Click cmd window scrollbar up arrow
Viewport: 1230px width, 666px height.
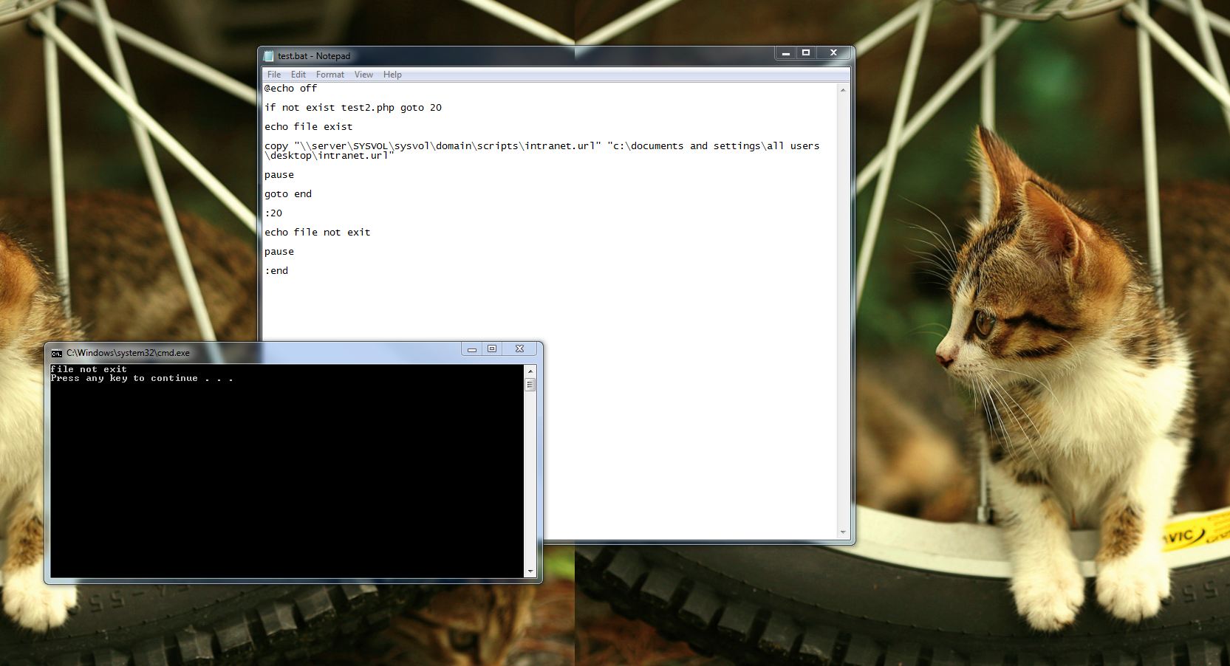[x=530, y=370]
